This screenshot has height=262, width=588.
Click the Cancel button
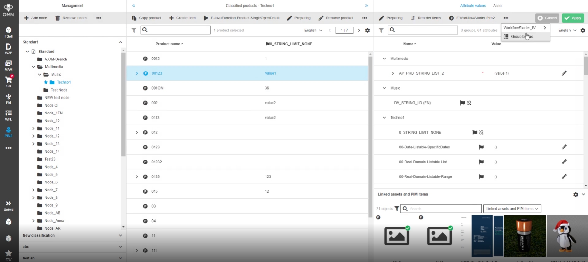point(547,18)
